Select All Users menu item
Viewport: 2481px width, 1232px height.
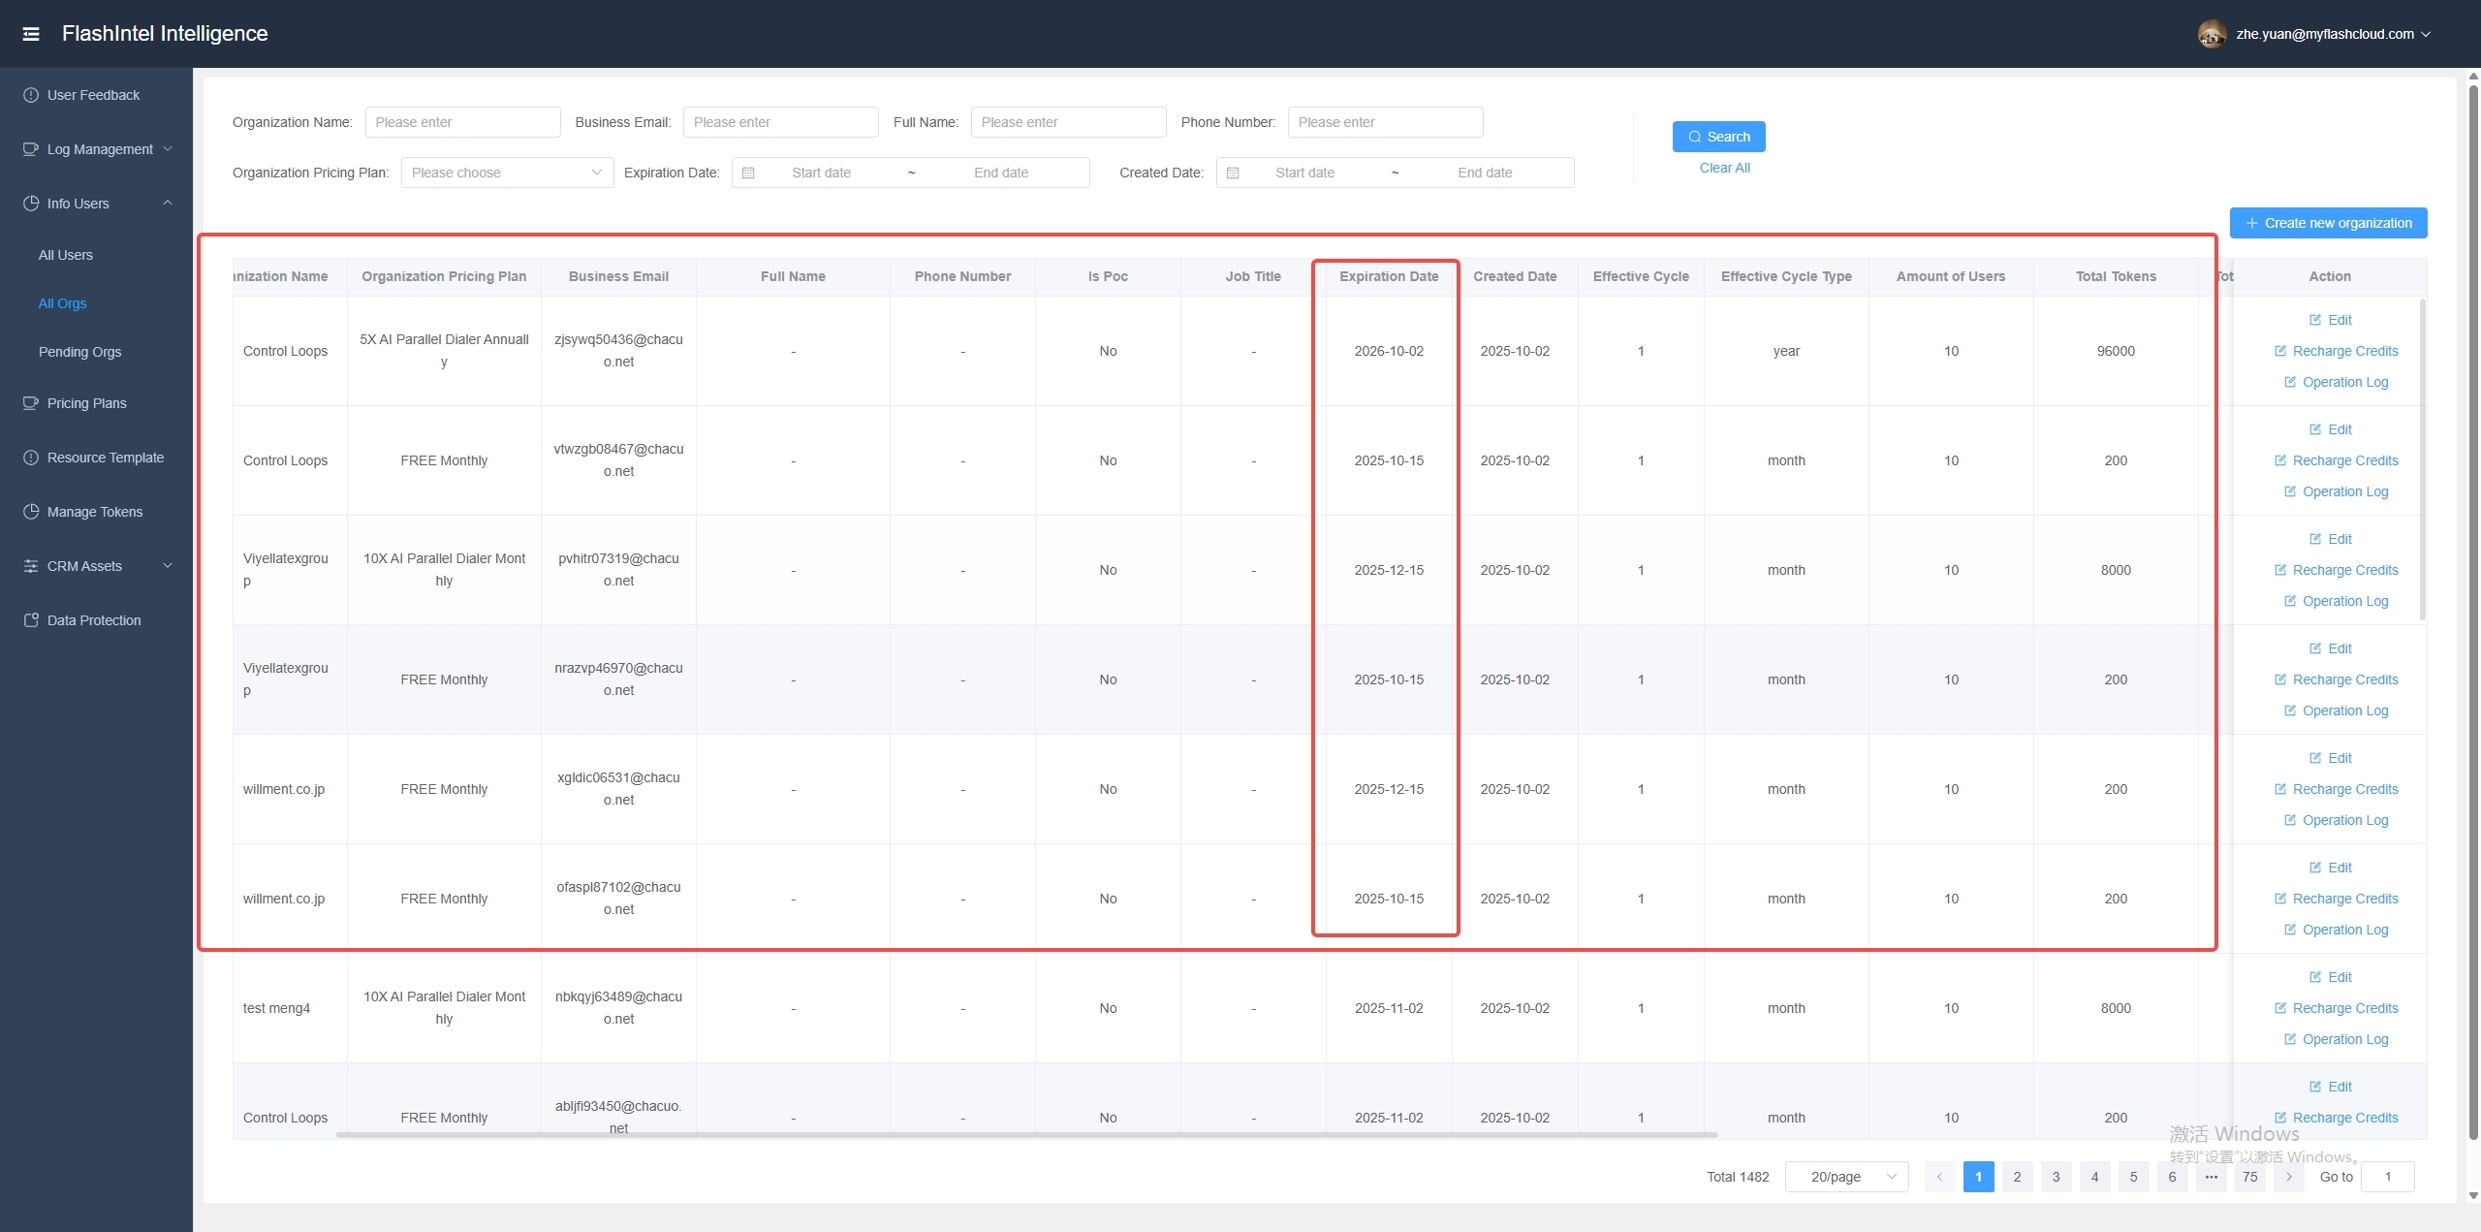(x=66, y=255)
